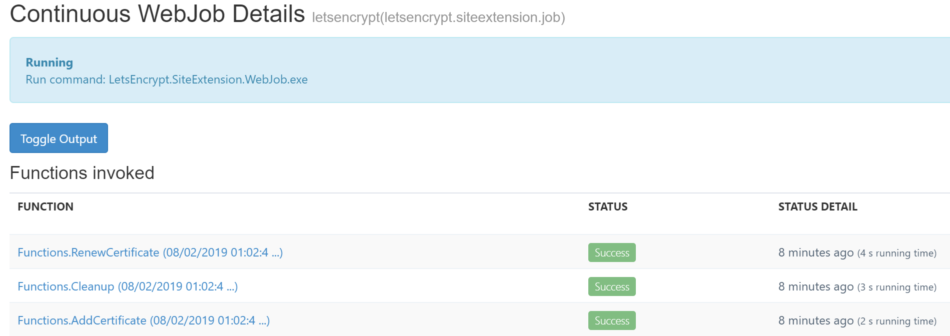Click the STATUS DETAIL column header
The width and height of the screenshot is (950, 336).
[x=817, y=206]
